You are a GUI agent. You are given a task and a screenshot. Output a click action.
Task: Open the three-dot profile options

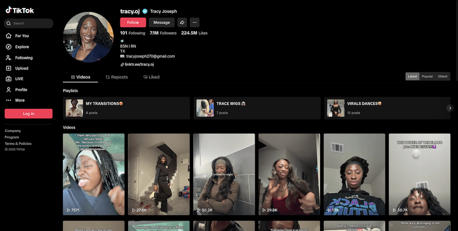pos(194,22)
